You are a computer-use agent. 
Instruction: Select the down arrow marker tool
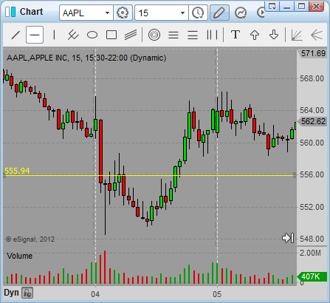[274, 35]
